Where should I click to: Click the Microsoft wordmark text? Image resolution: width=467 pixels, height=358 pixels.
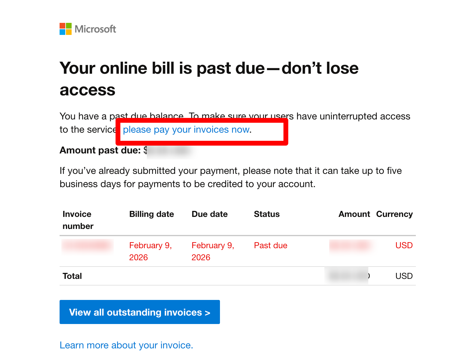pyautogui.click(x=95, y=29)
